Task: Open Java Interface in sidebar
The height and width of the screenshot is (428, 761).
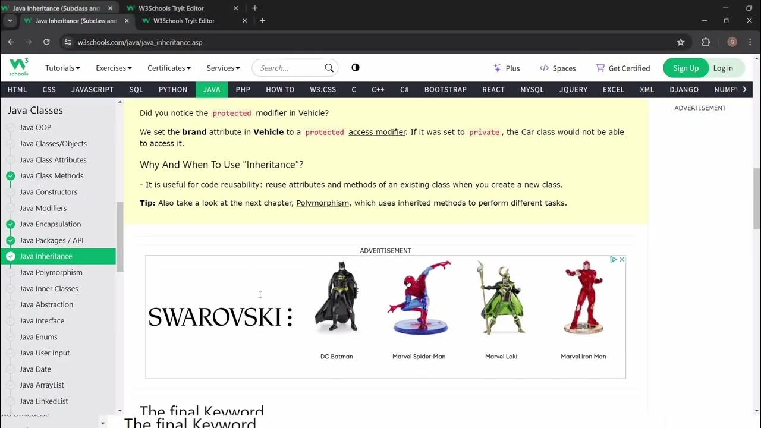Action: (x=42, y=320)
